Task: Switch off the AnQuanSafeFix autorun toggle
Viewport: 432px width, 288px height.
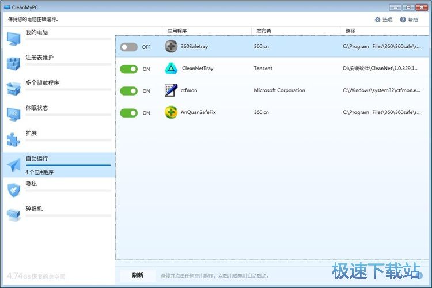Action: click(x=128, y=113)
